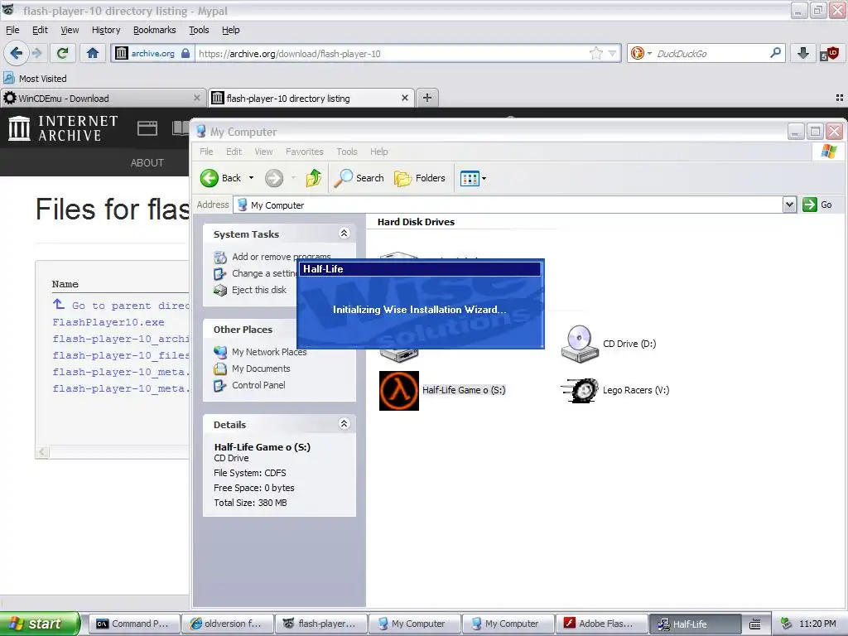This screenshot has height=636, width=848.
Task: Open a new browser tab with plus
Action: [427, 98]
